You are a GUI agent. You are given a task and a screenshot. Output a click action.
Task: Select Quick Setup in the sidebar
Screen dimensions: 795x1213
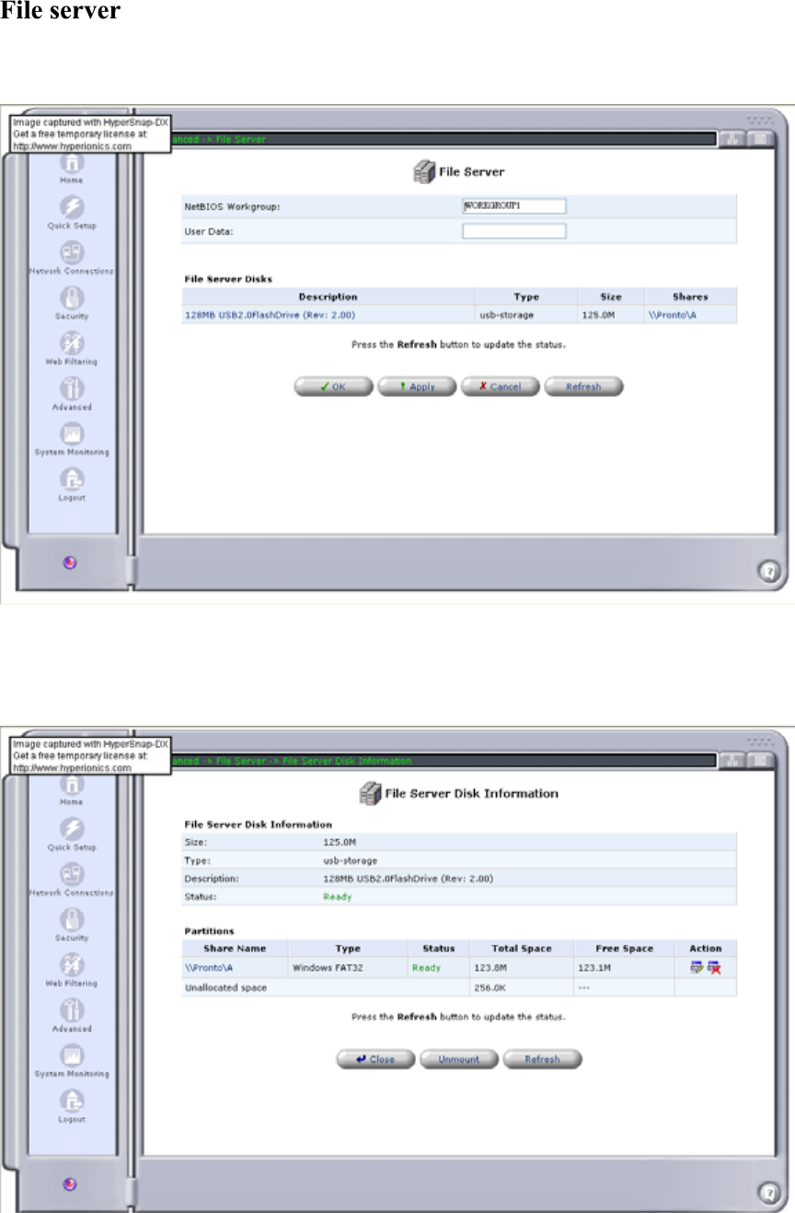click(73, 212)
